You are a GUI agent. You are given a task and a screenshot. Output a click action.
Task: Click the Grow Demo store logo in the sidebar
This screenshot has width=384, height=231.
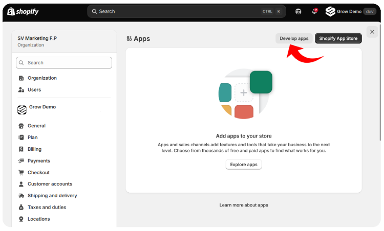point(22,110)
